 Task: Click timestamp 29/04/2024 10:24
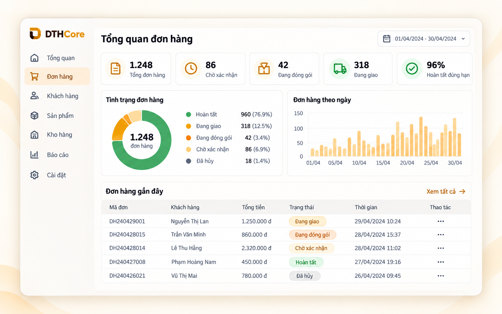(378, 221)
